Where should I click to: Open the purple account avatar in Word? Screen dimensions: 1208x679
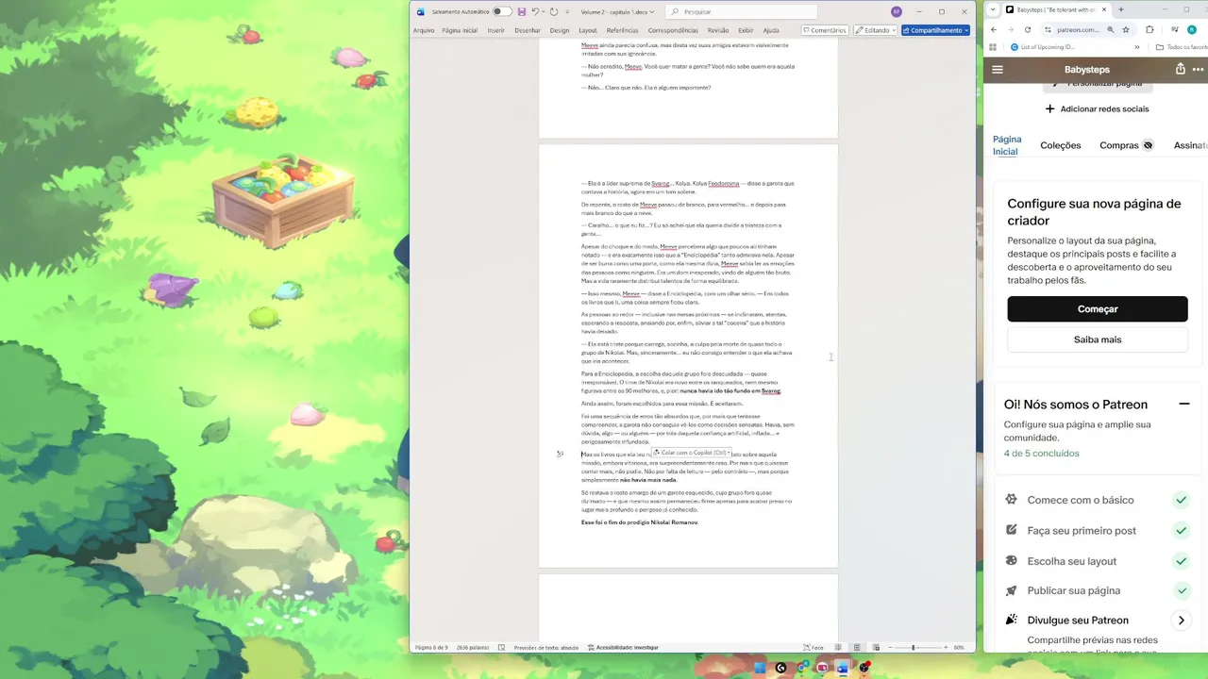pos(896,11)
